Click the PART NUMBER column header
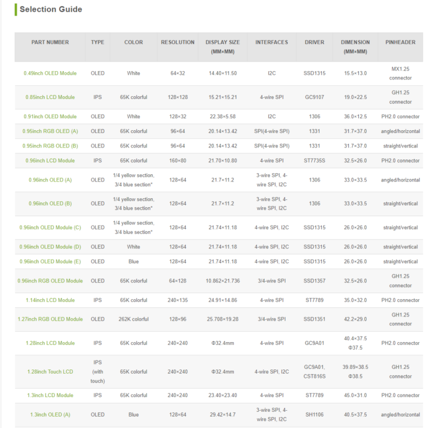Viewport: 430px width, 428px height. (50, 42)
